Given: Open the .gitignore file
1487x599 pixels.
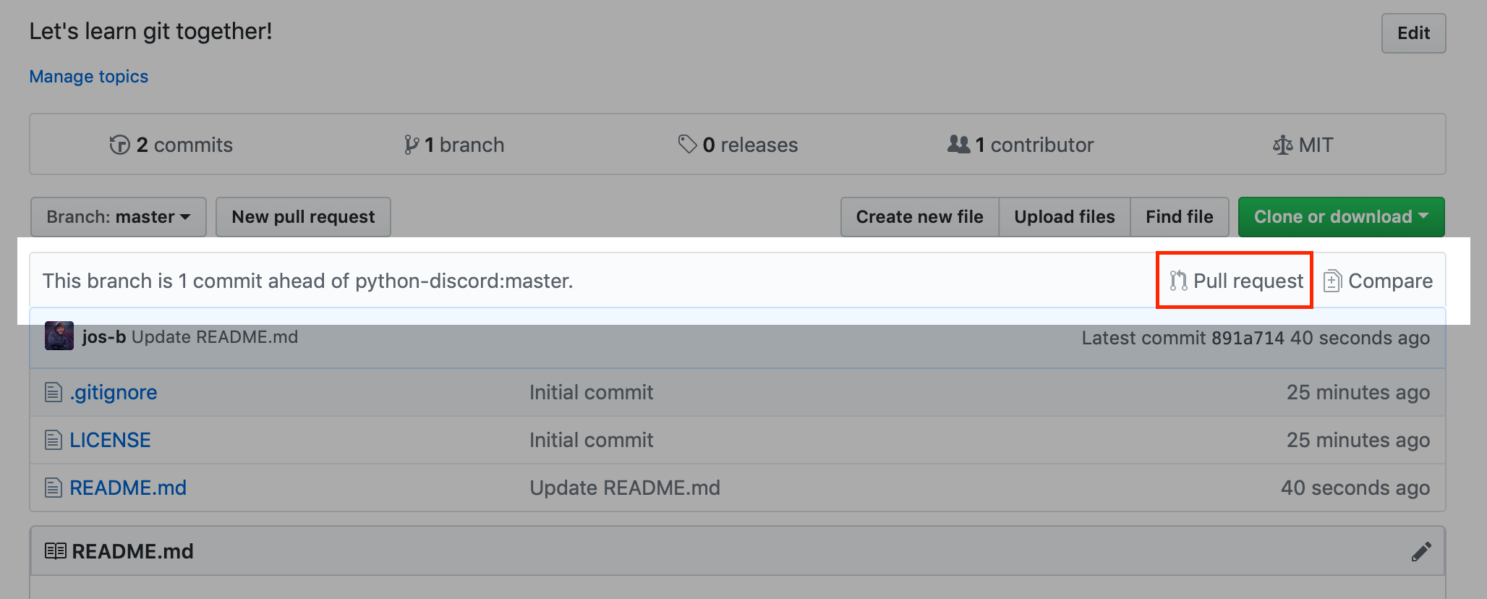Looking at the screenshot, I should [x=113, y=392].
